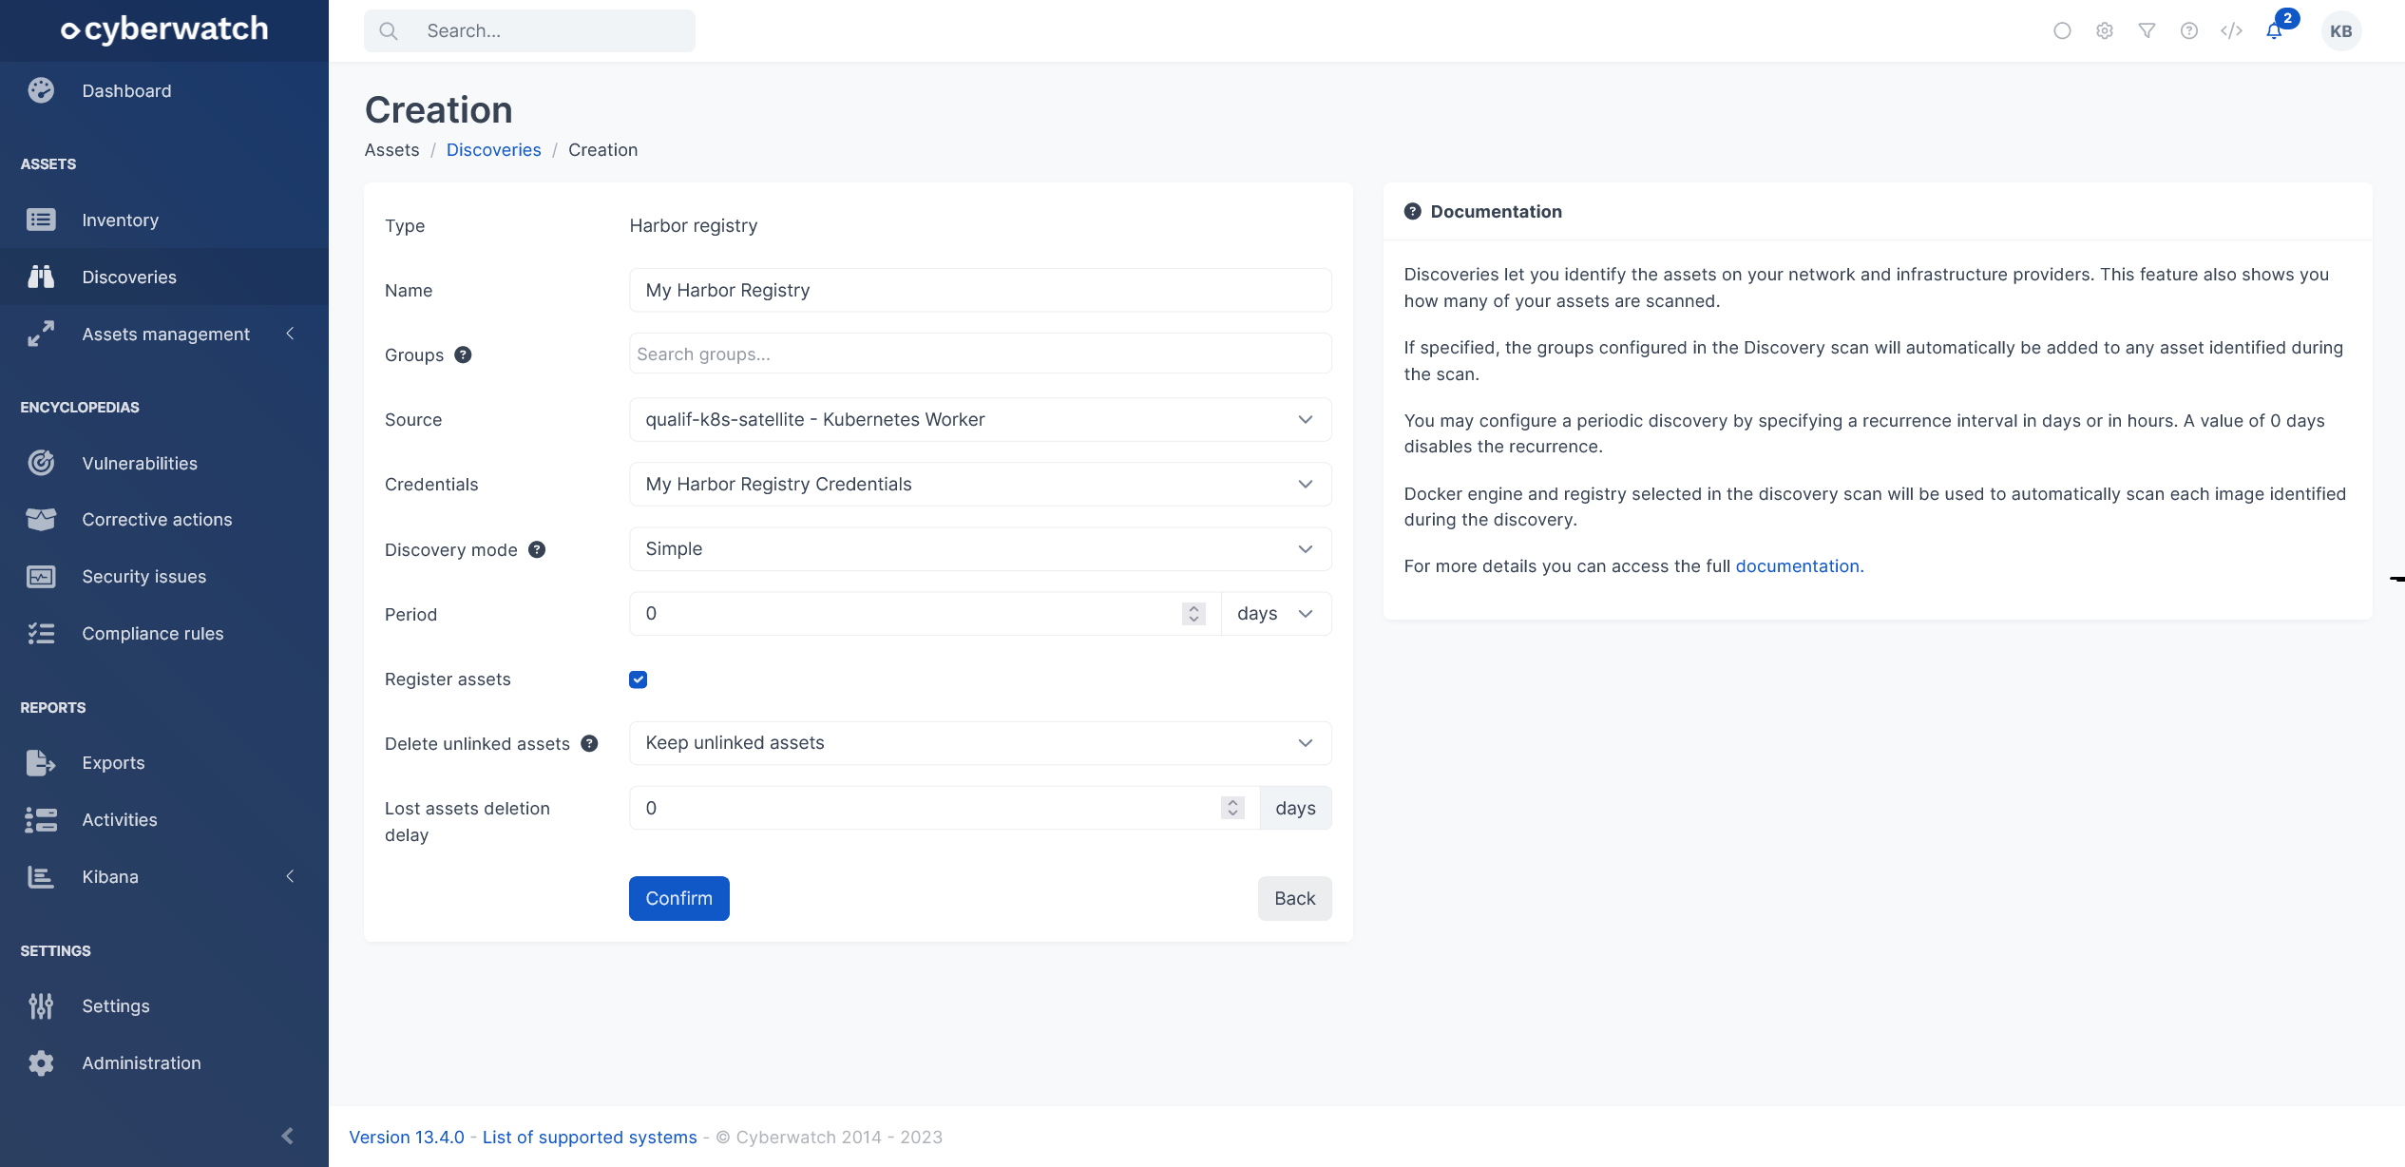Click the Period value stepper arrows
The width and height of the screenshot is (2405, 1167).
coord(1193,614)
